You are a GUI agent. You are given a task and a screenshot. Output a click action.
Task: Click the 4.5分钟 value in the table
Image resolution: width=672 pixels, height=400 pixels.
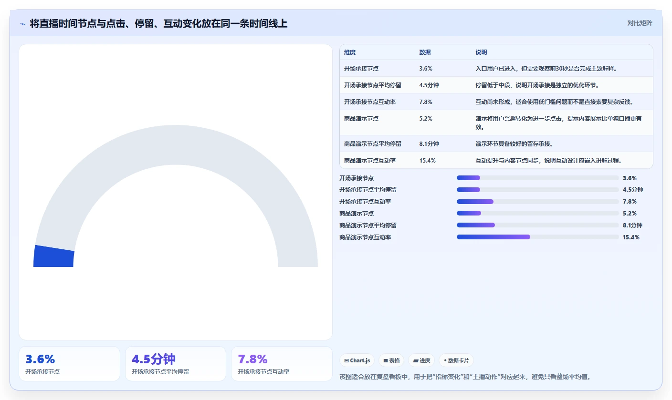[429, 85]
